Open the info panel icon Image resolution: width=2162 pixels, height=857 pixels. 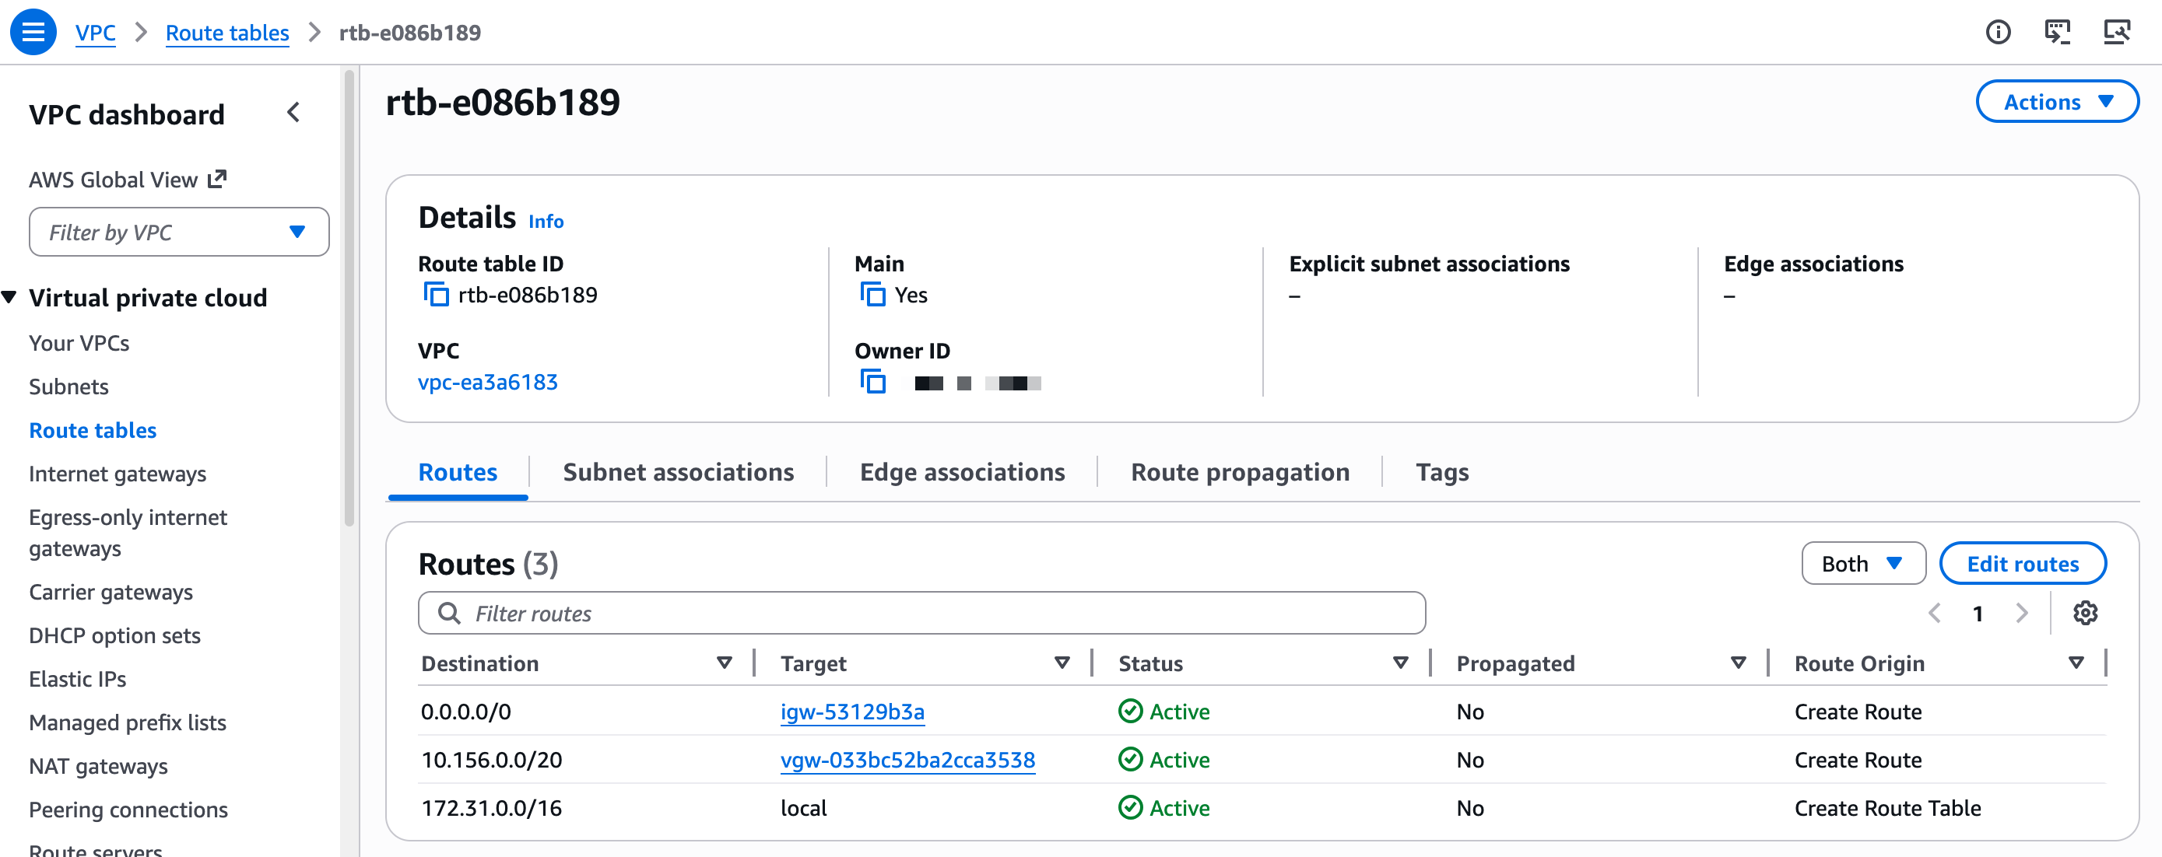pyautogui.click(x=1997, y=32)
